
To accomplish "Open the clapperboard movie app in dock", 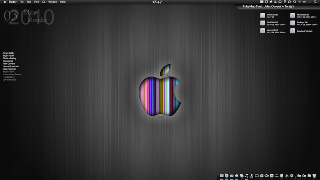I will click(262, 176).
